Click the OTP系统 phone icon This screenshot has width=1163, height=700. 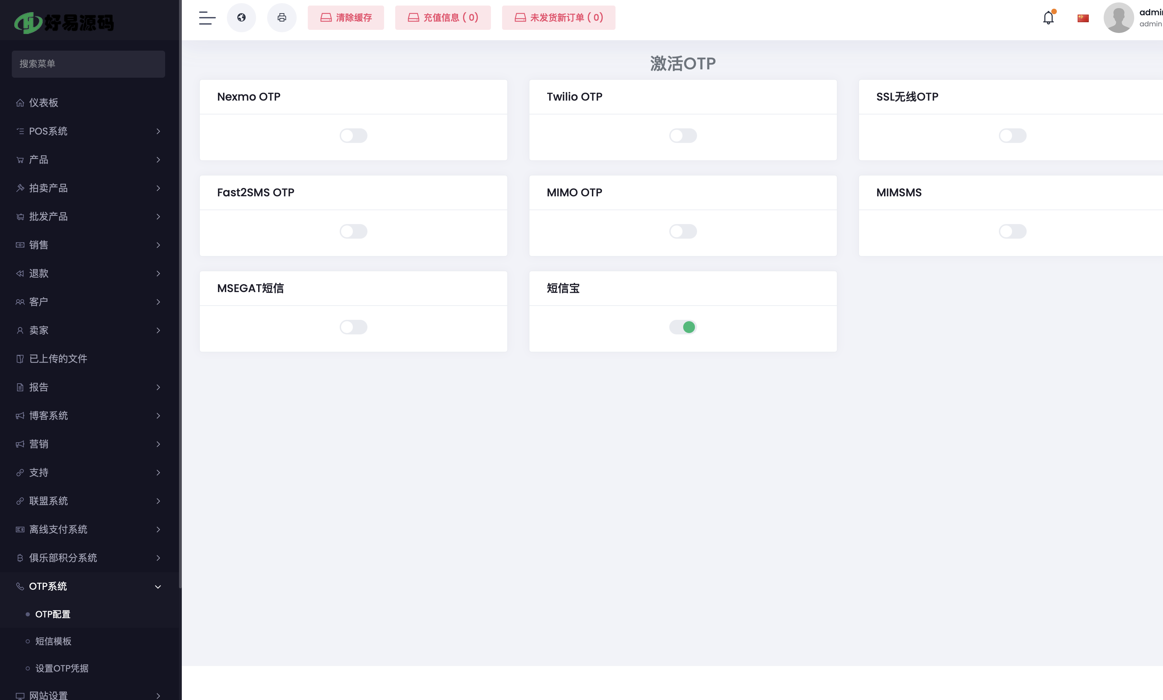[x=20, y=586]
